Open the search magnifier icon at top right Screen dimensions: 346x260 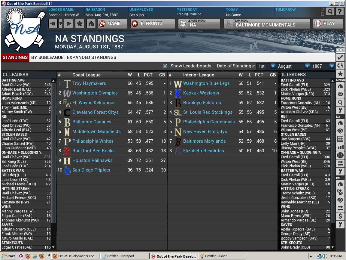tap(330, 12)
